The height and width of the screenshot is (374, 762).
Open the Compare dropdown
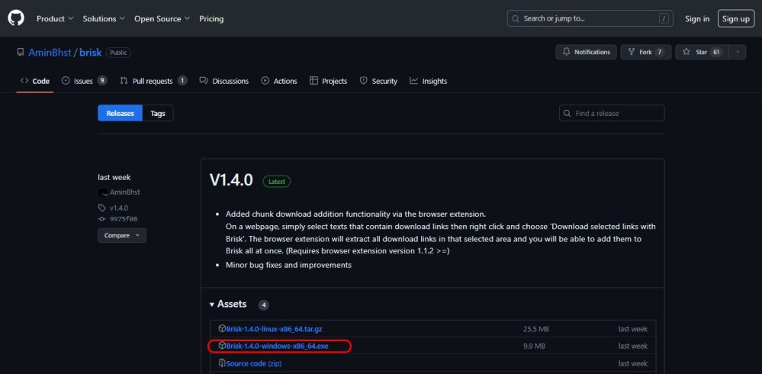click(122, 235)
